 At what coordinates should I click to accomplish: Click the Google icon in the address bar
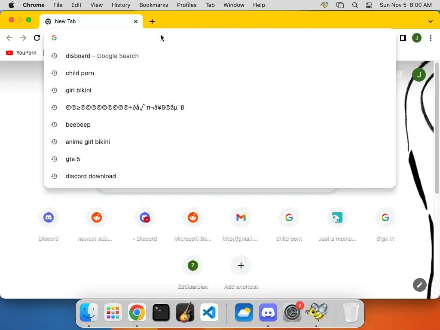(54, 38)
